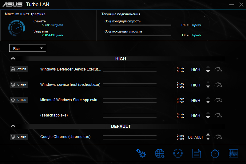The image size is (246, 164).
Task: Click the total incoming speed progress bar
Action: pyautogui.click(x=141, y=25)
